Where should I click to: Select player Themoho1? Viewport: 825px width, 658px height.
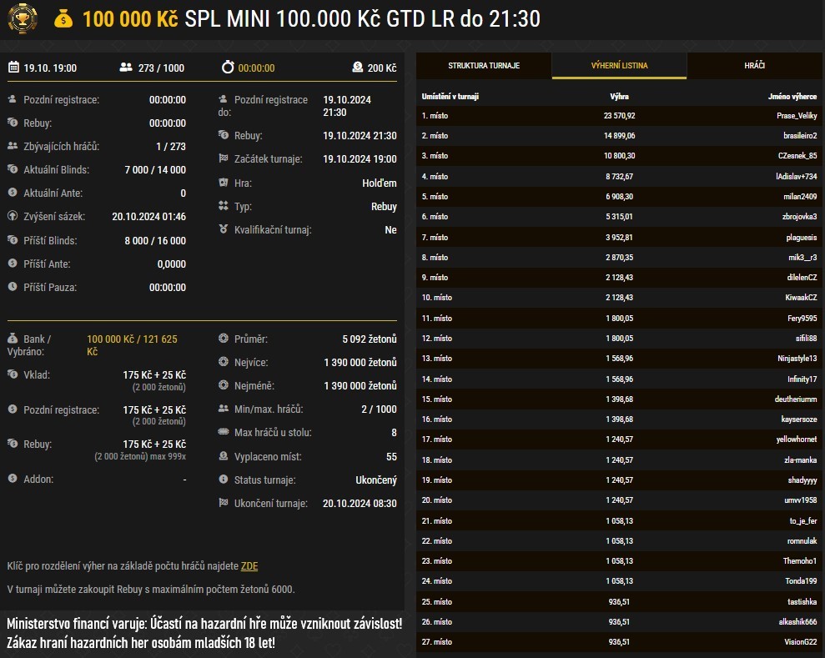pyautogui.click(x=800, y=560)
